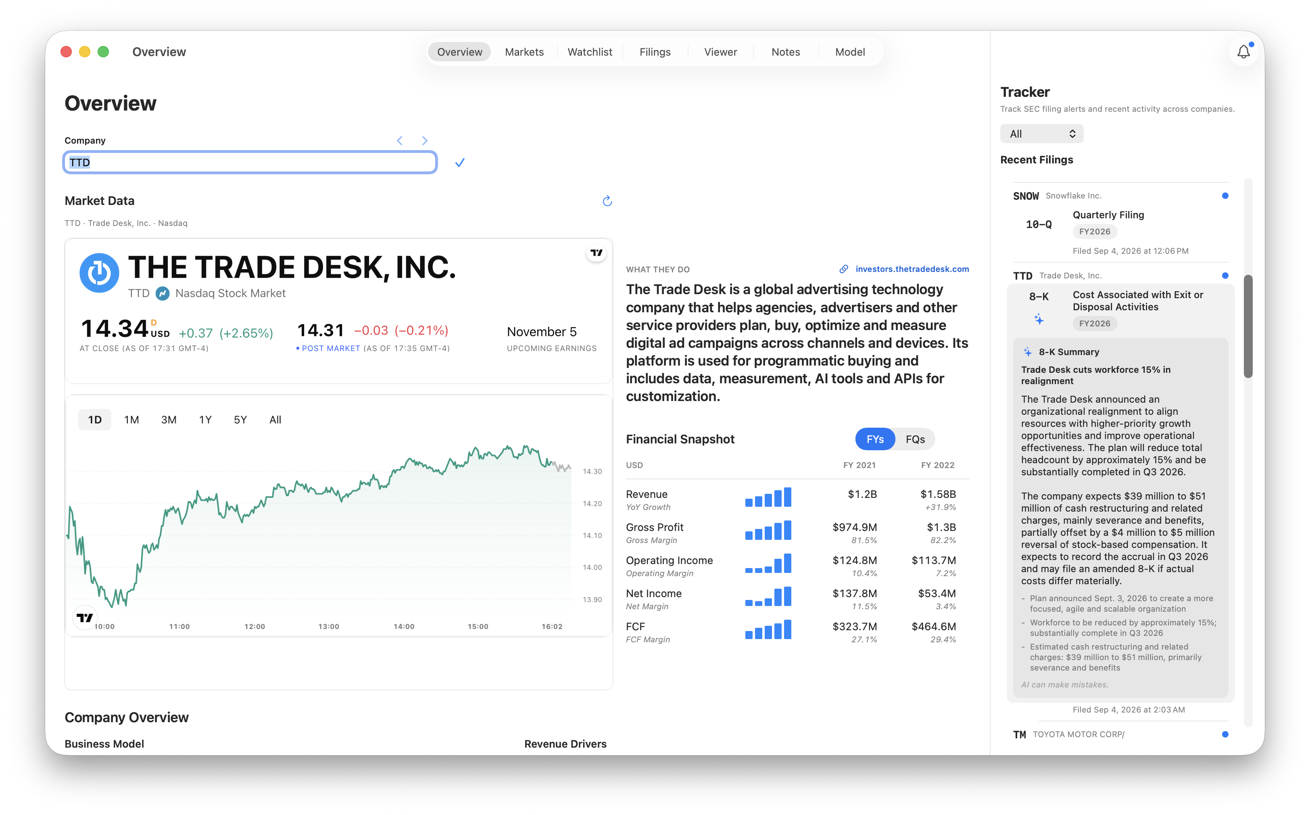This screenshot has height=815, width=1310.
Task: Click the POST MARKET label
Action: coord(331,349)
